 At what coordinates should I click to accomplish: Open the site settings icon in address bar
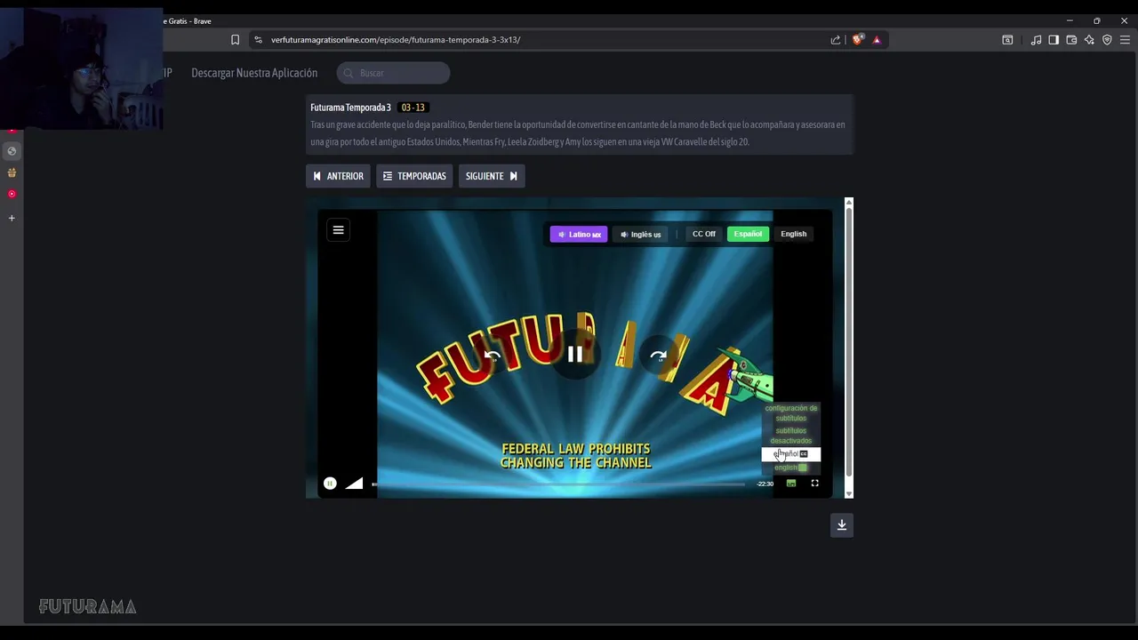[258, 40]
